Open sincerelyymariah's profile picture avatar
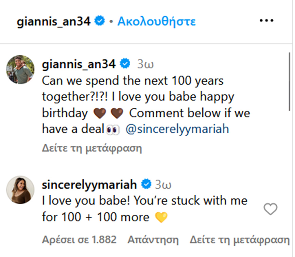295x257 pixels. [x=20, y=190]
